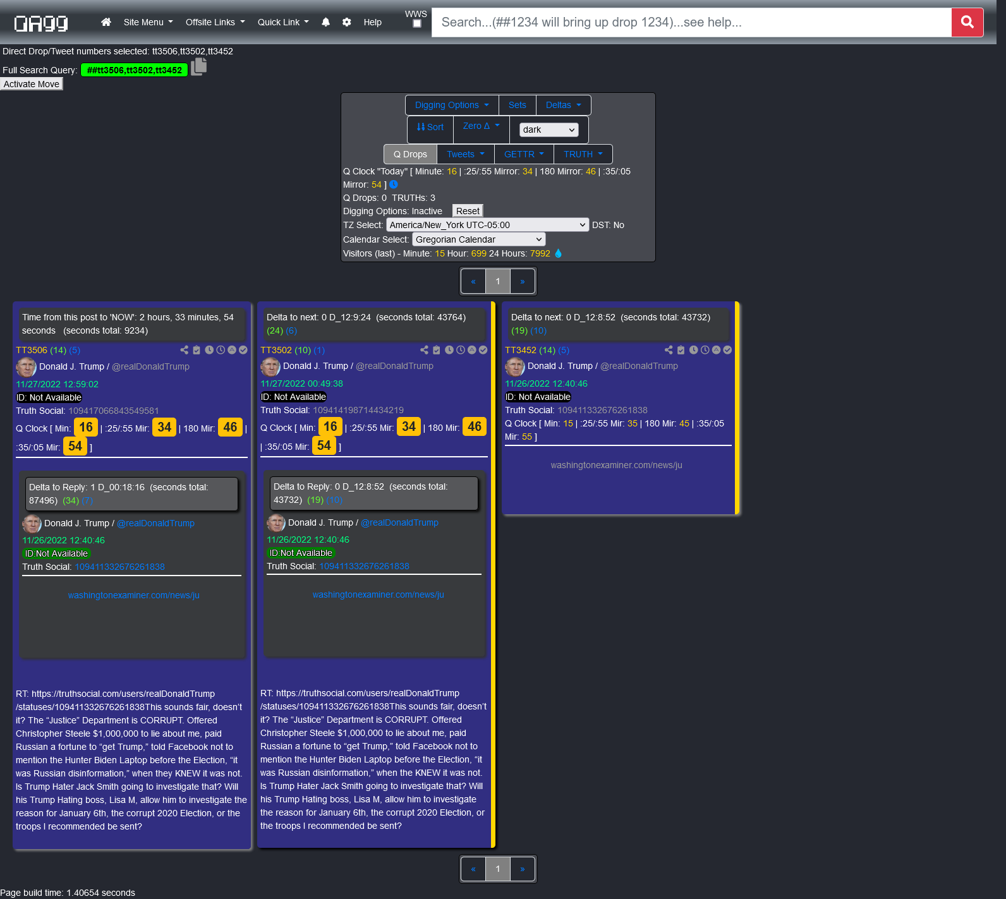Open the TT3452 post link
The image size is (1006, 899).
click(x=521, y=350)
